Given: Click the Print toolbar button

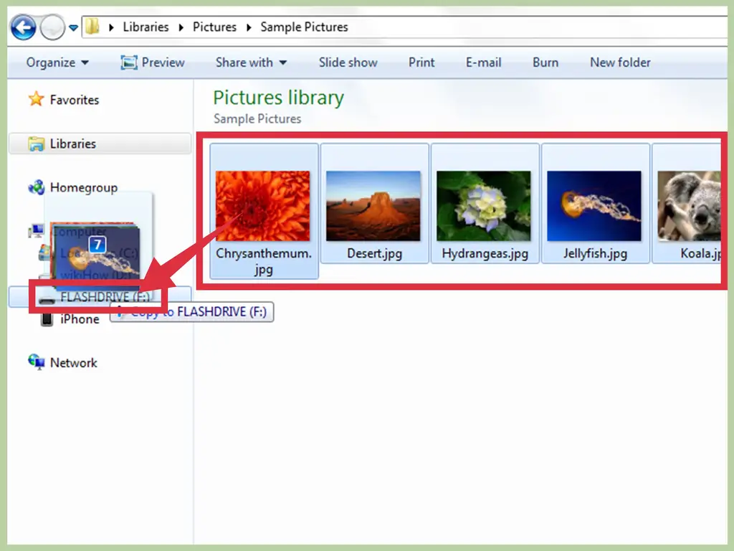Looking at the screenshot, I should pyautogui.click(x=421, y=62).
